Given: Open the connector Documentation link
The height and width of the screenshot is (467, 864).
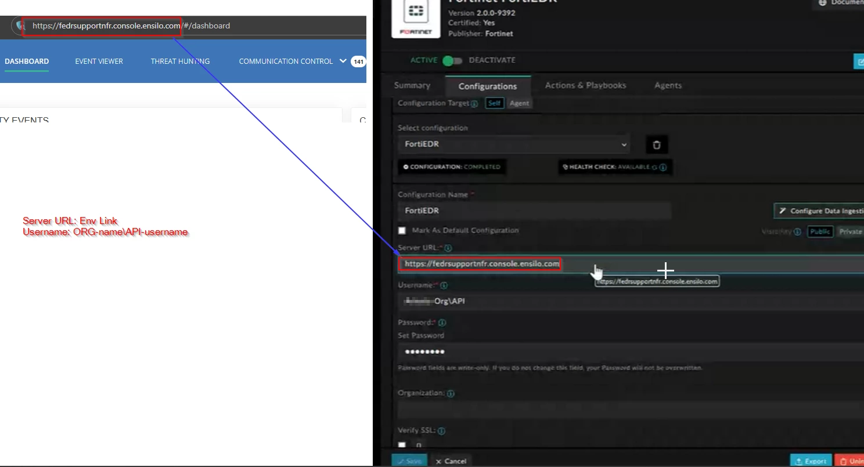Looking at the screenshot, I should [x=838, y=3].
